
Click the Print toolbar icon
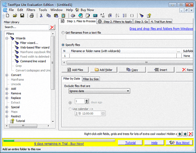[x=32, y=15]
